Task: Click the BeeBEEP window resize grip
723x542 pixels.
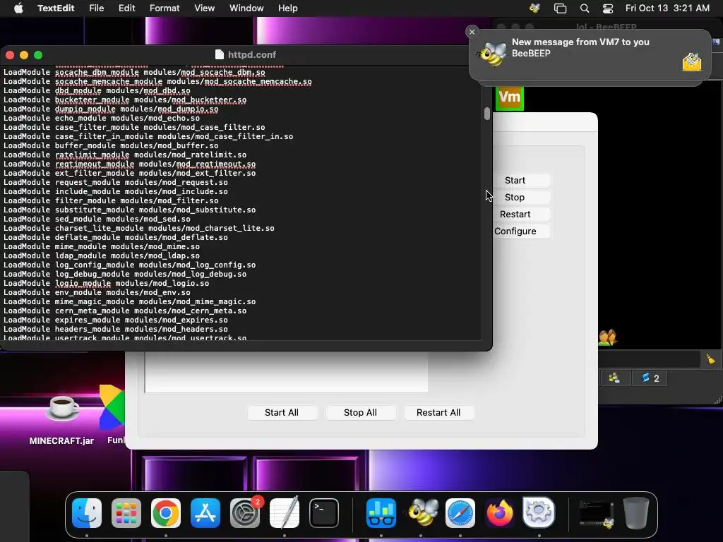Action: click(718, 400)
